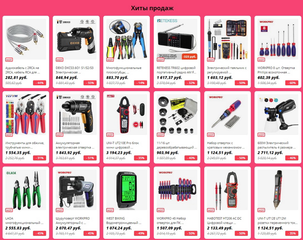Select the 11/16 шт hole saw set image
Viewport: 303px width, 240px height.
[x=177, y=115]
